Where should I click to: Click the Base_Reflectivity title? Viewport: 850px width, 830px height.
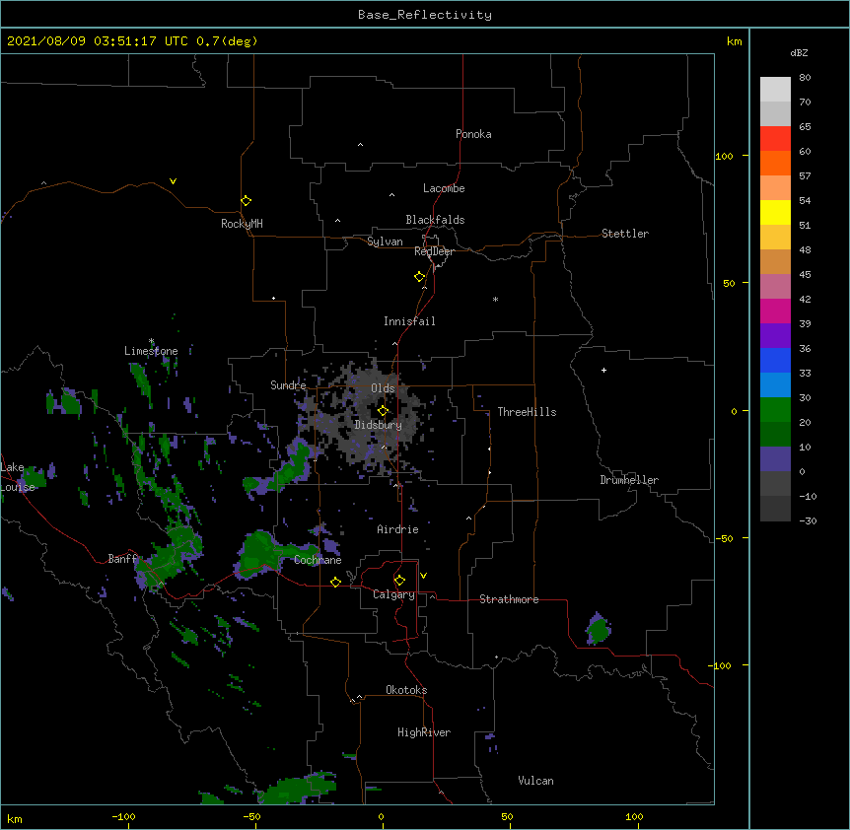(x=425, y=15)
